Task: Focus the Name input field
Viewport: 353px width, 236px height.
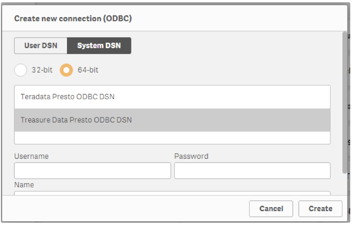Action: click(172, 193)
